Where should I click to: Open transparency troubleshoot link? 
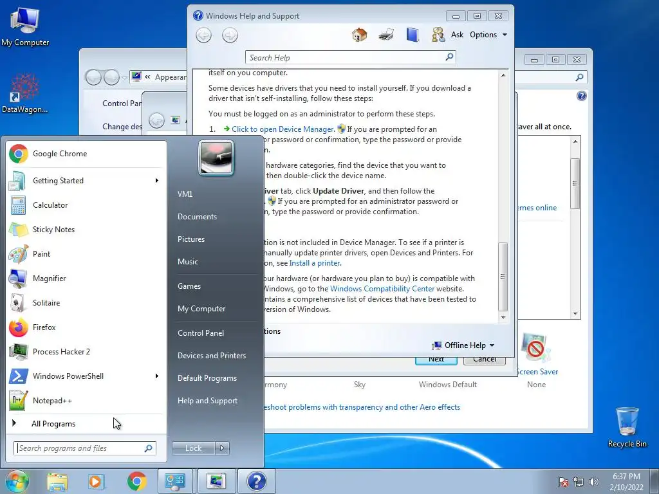click(x=362, y=407)
